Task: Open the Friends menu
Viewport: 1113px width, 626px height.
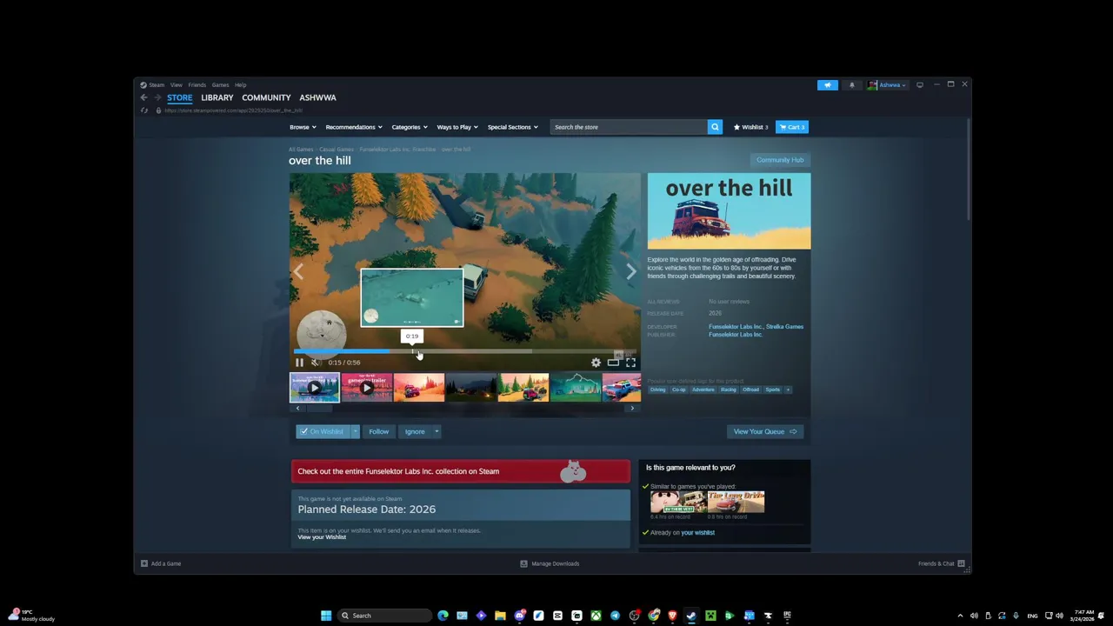Action: coord(197,84)
